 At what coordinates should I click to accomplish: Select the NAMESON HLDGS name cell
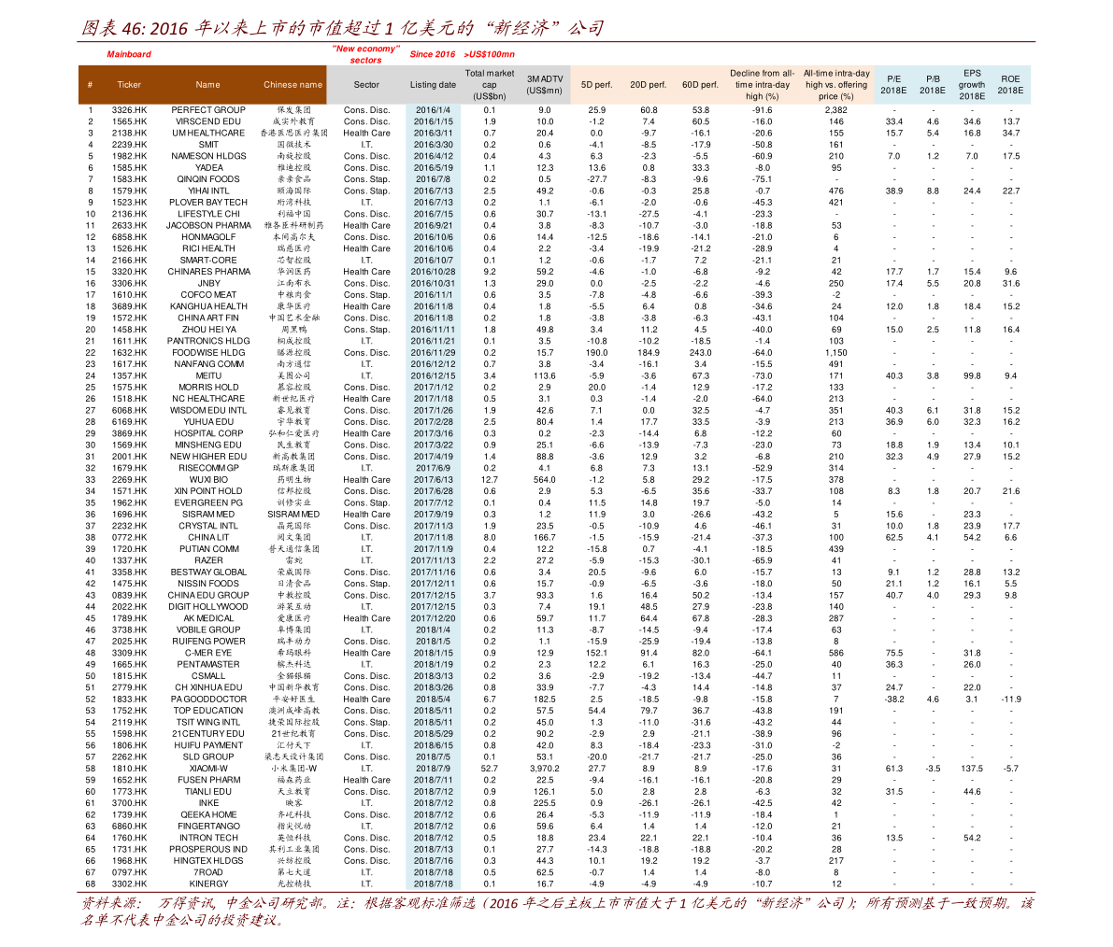pos(208,156)
